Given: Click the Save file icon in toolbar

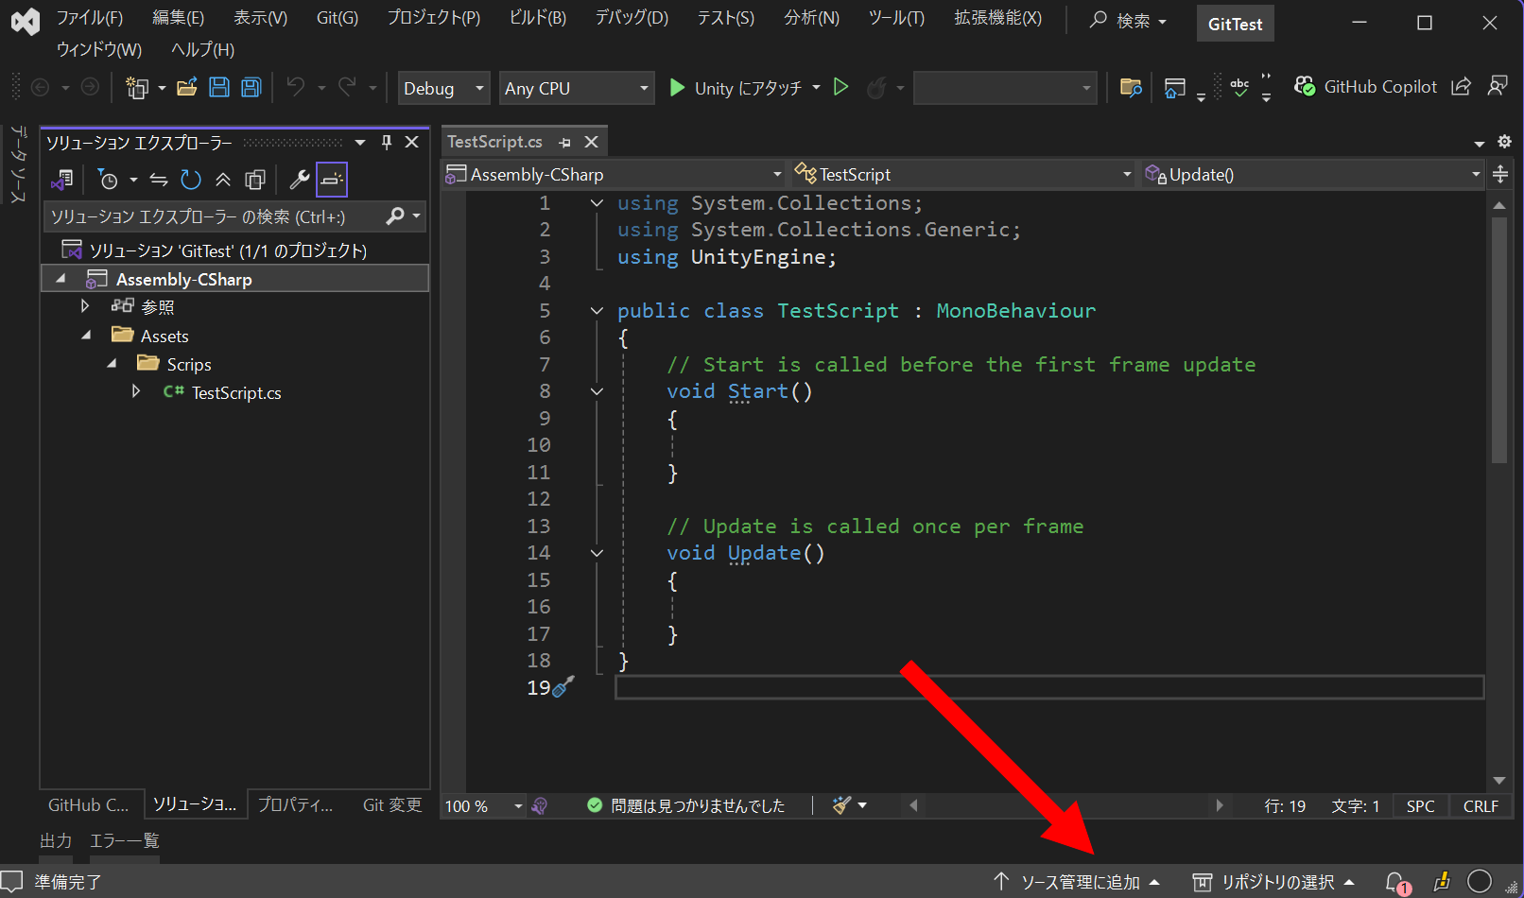Looking at the screenshot, I should pos(219,88).
